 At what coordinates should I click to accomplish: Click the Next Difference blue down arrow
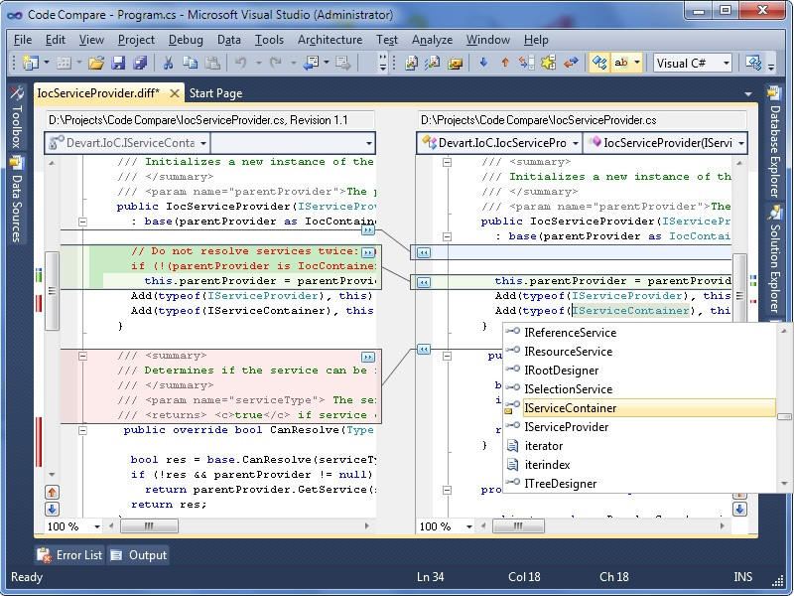[483, 63]
